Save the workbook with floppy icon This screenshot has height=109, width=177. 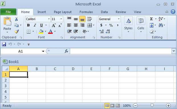click(4, 44)
